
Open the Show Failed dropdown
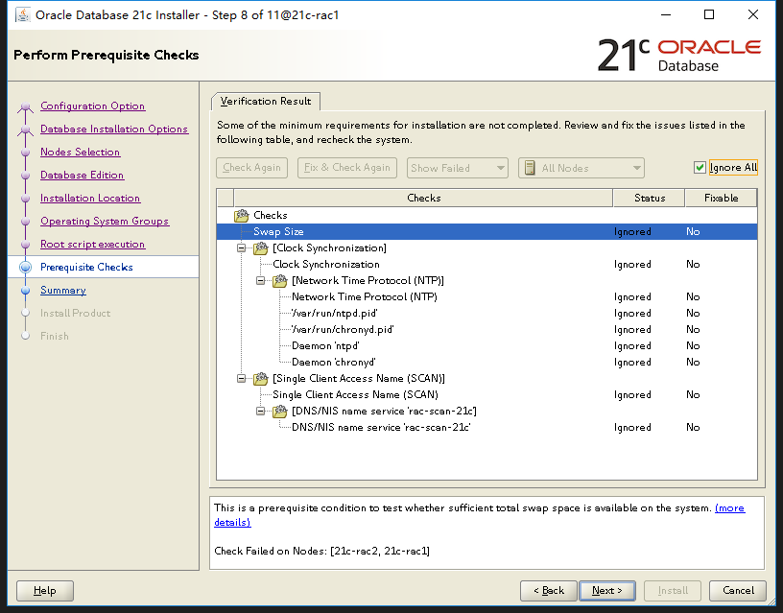point(458,168)
